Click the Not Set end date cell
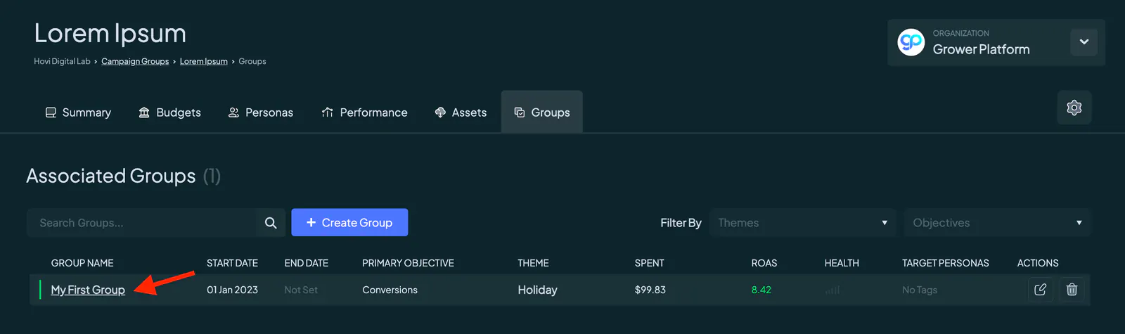The width and height of the screenshot is (1125, 334). click(x=301, y=290)
